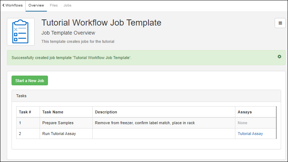Click the Assays column header

(x=245, y=112)
